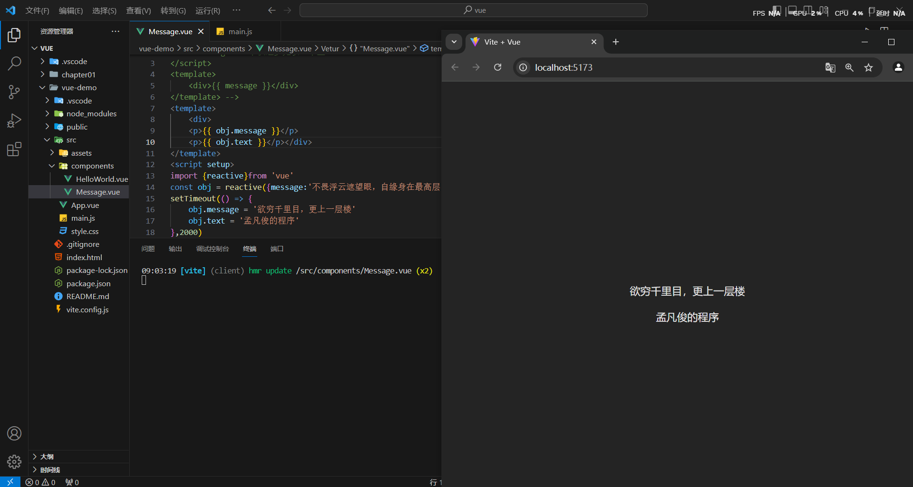Open the Extensions view

coord(14,149)
